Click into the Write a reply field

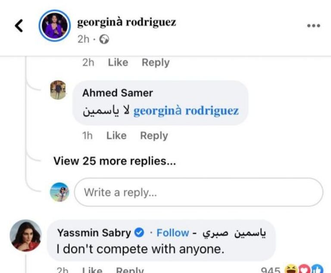(198, 192)
